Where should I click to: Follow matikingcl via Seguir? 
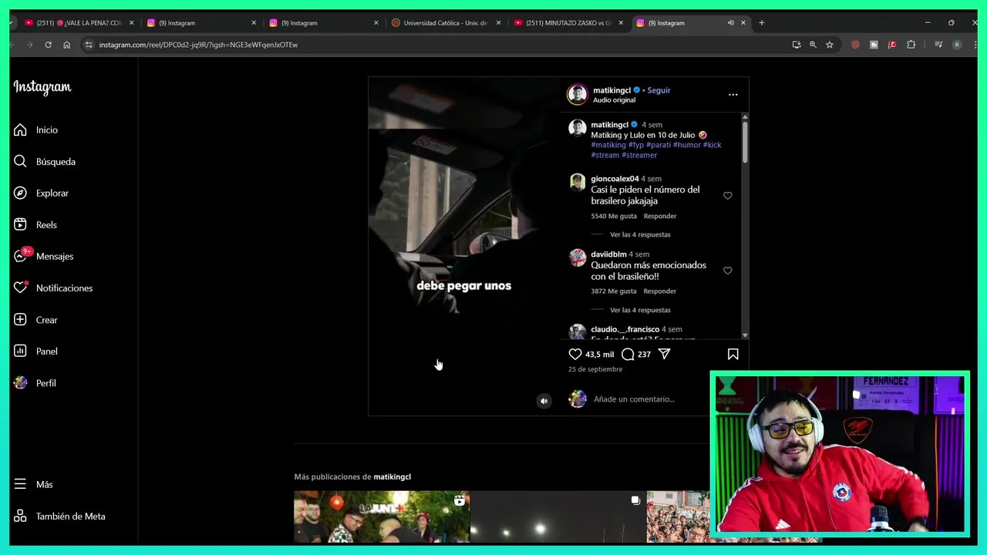coord(659,90)
